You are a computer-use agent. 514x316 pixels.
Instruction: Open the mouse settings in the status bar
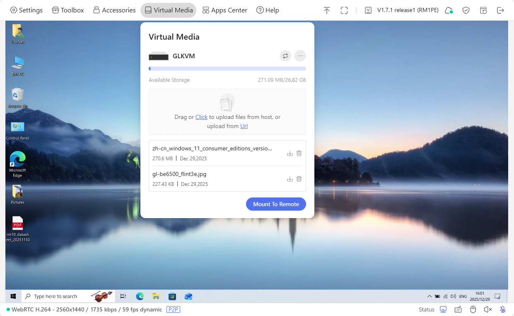pos(473,309)
